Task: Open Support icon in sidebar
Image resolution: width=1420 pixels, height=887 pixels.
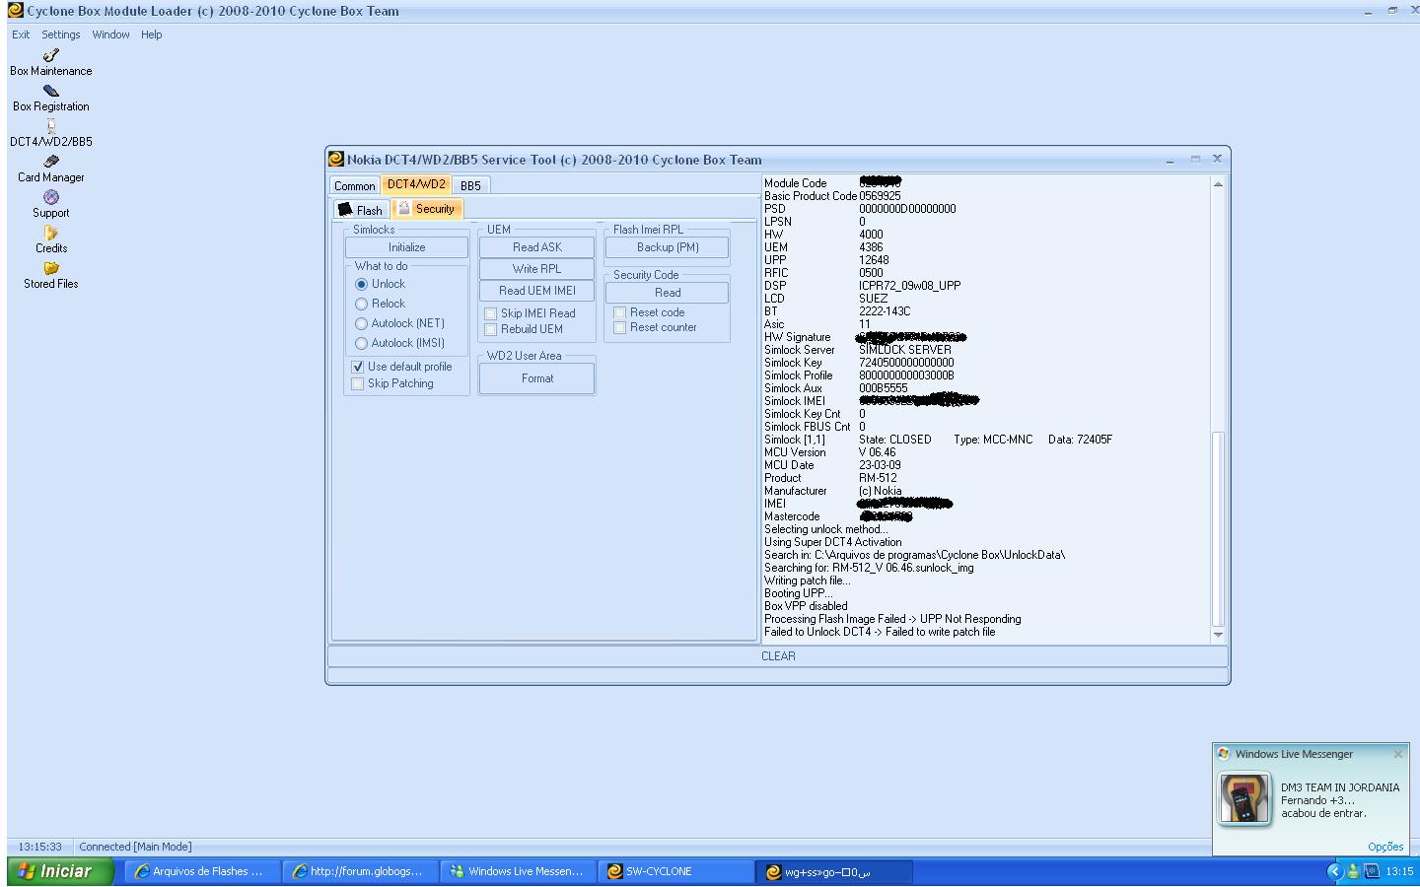Action: (x=51, y=197)
